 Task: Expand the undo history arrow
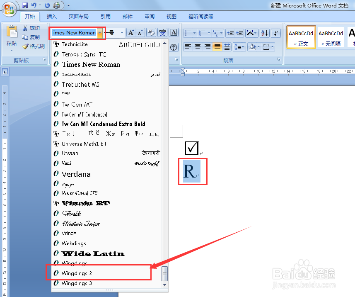pos(40,5)
